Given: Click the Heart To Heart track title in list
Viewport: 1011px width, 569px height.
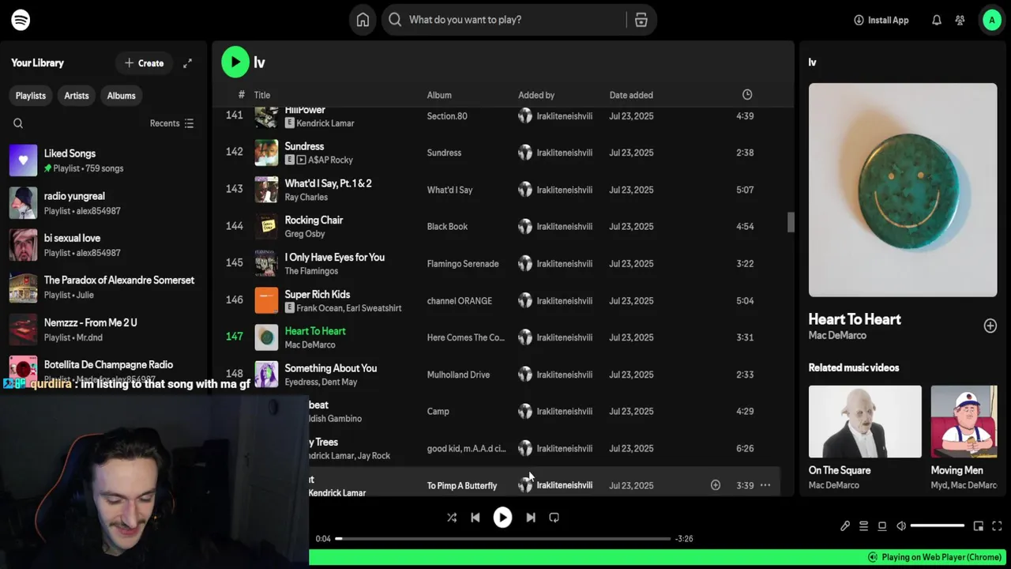Looking at the screenshot, I should point(315,331).
